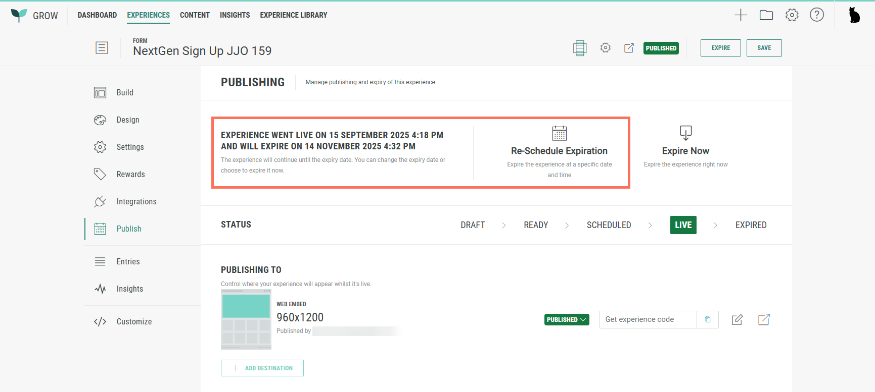Copy the experience code with copy icon
Viewport: 875px width, 392px height.
[x=708, y=319]
